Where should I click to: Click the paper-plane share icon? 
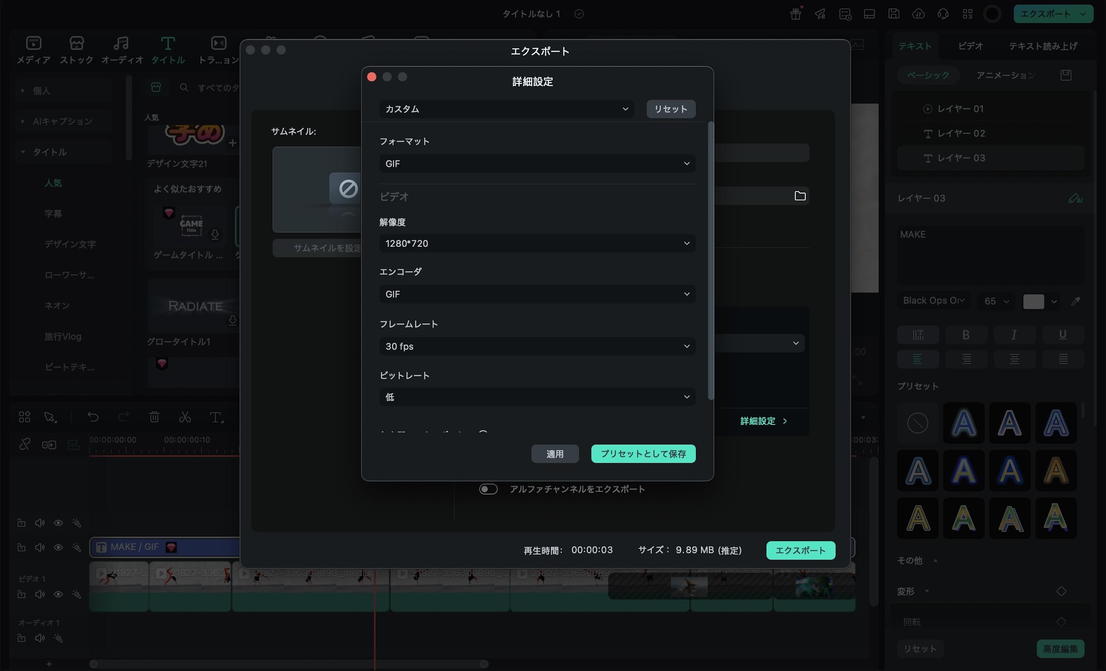point(820,14)
